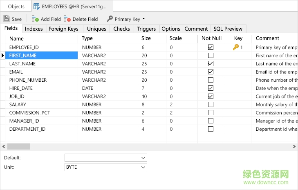
Task: Open the Unit BYTE dropdown
Action: [x=143, y=167]
